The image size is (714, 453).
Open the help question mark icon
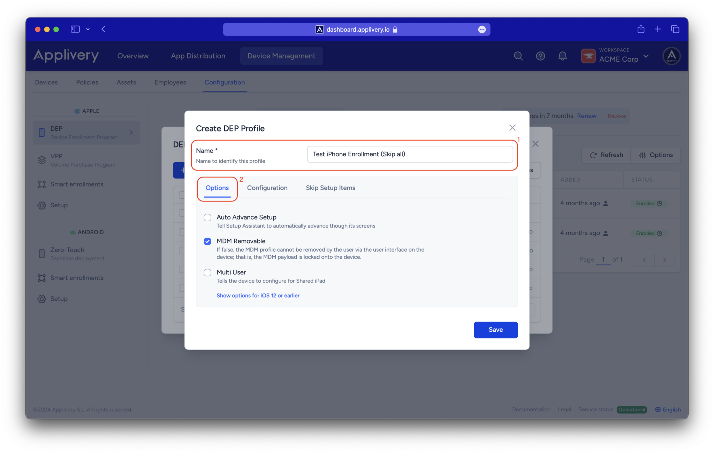tap(540, 56)
